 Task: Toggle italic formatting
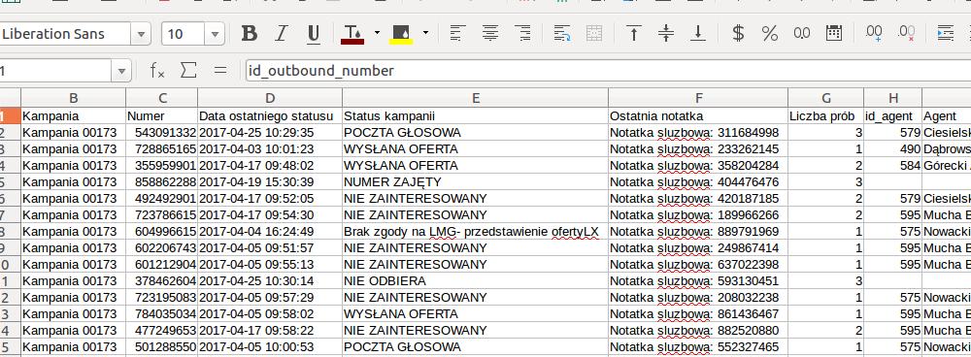282,33
